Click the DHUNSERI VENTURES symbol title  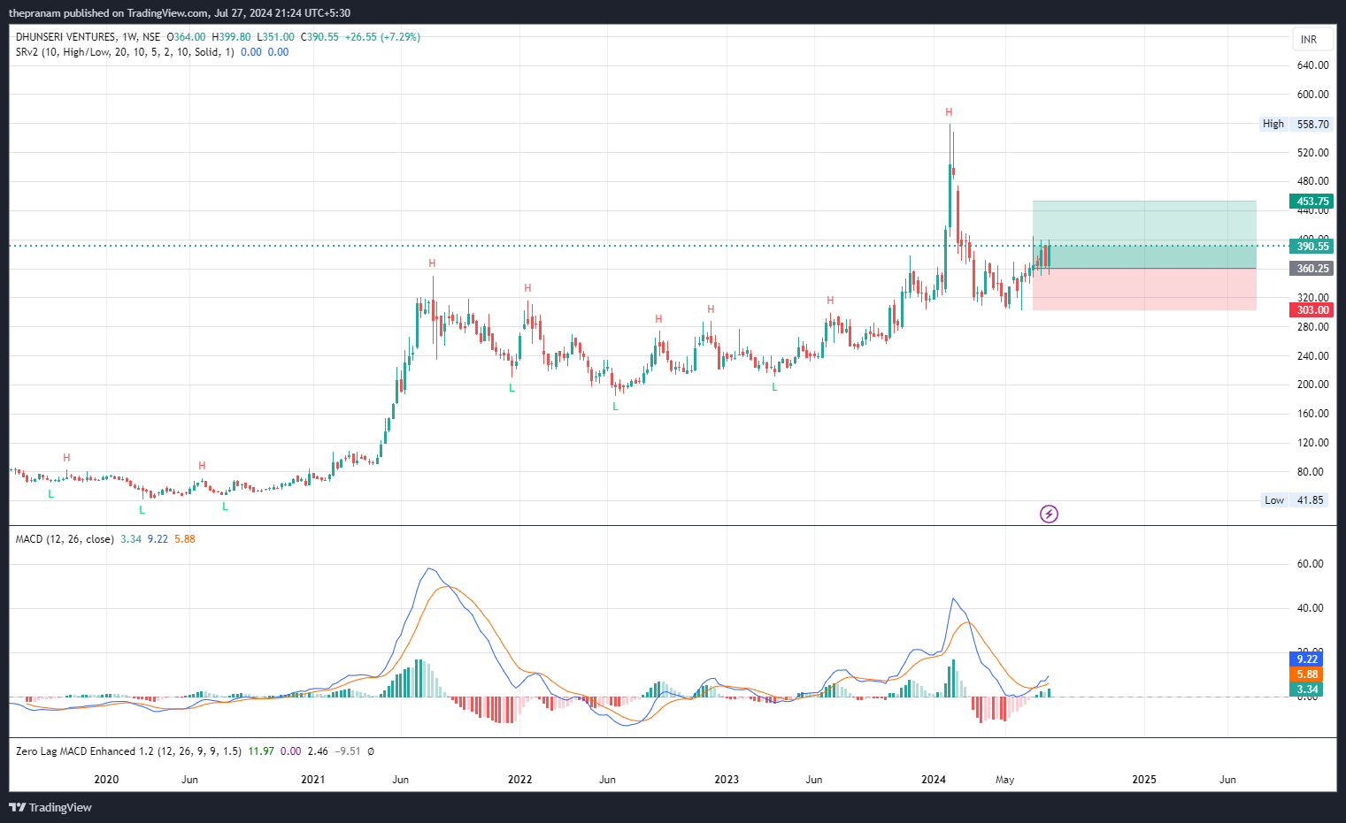pos(65,37)
